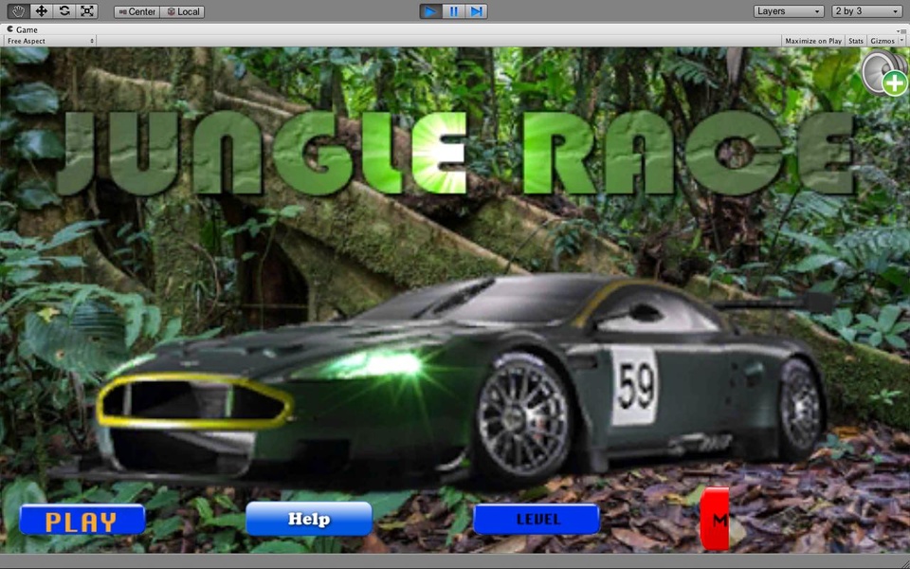Image resolution: width=910 pixels, height=569 pixels.
Task: Click the Step frame button
Action: (x=476, y=11)
